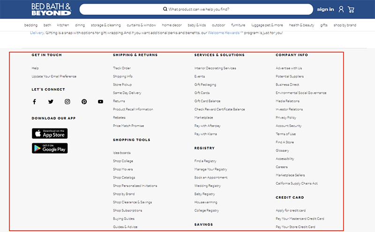
Task: Open the Twitter social icon
Action: 51,102
